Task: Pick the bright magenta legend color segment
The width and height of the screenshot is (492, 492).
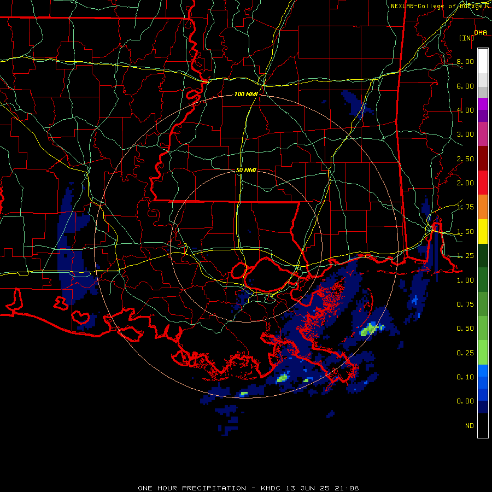Action: point(483,104)
